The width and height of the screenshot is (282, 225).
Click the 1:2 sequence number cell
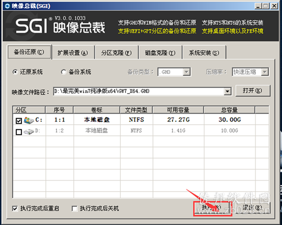point(59,131)
